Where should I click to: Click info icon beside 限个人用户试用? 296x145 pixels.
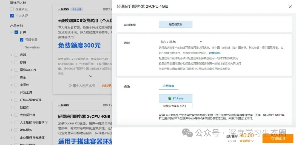point(70,86)
